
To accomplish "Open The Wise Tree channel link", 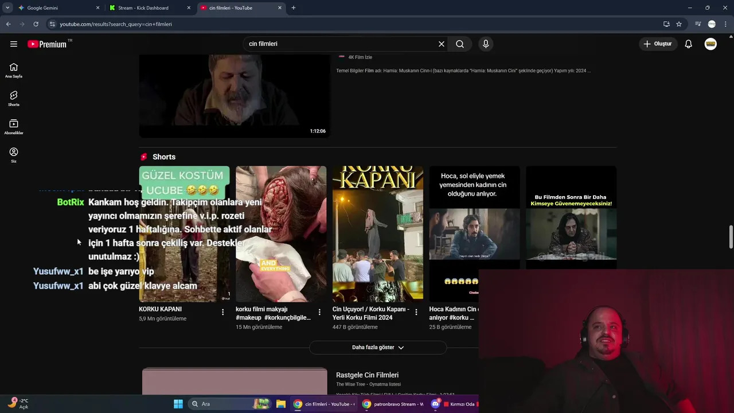I will 350,384.
